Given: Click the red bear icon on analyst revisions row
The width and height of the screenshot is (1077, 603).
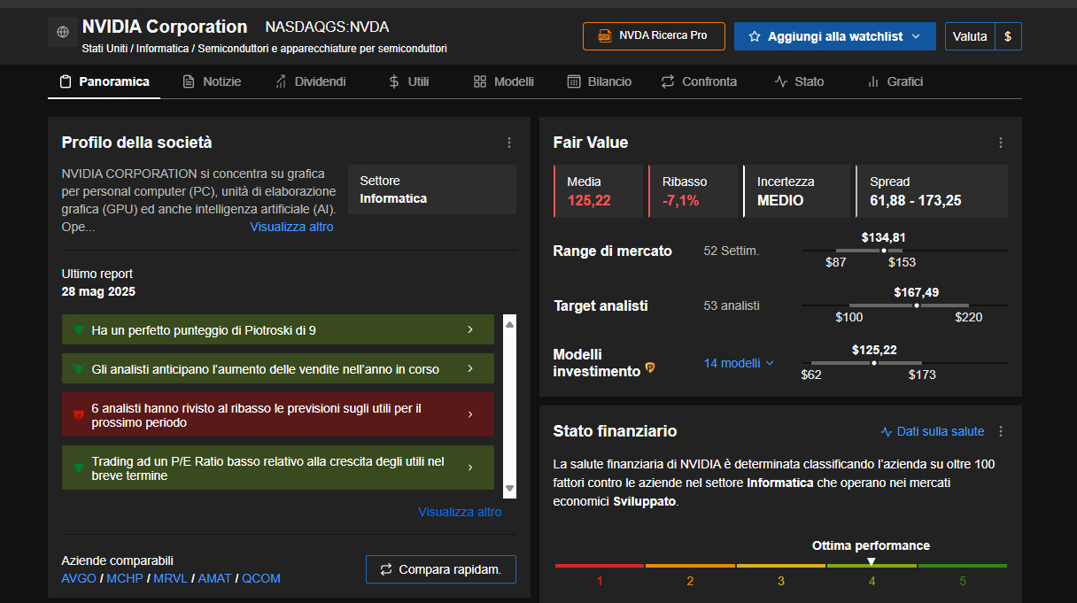Looking at the screenshot, I should coord(79,414).
